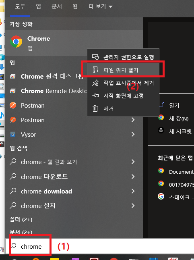Open the Vysor app result

coord(74,135)
